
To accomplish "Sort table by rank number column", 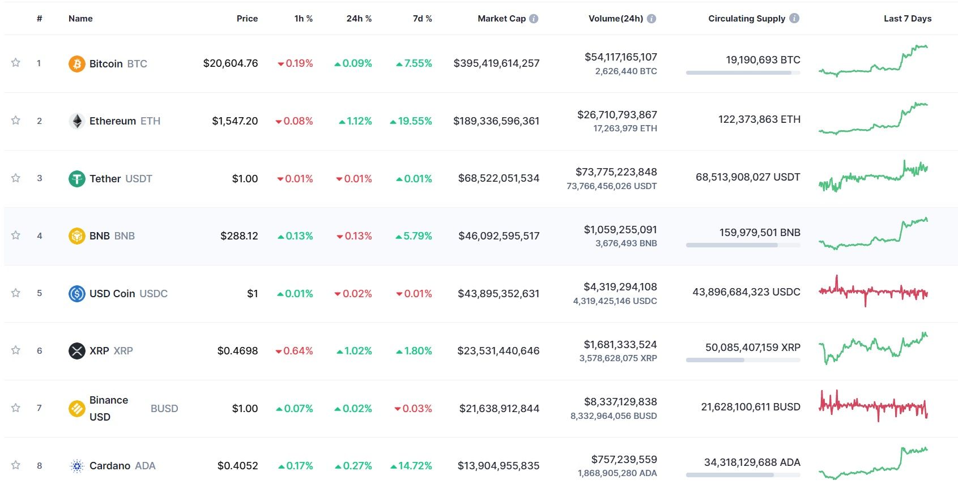I will tap(40, 19).
